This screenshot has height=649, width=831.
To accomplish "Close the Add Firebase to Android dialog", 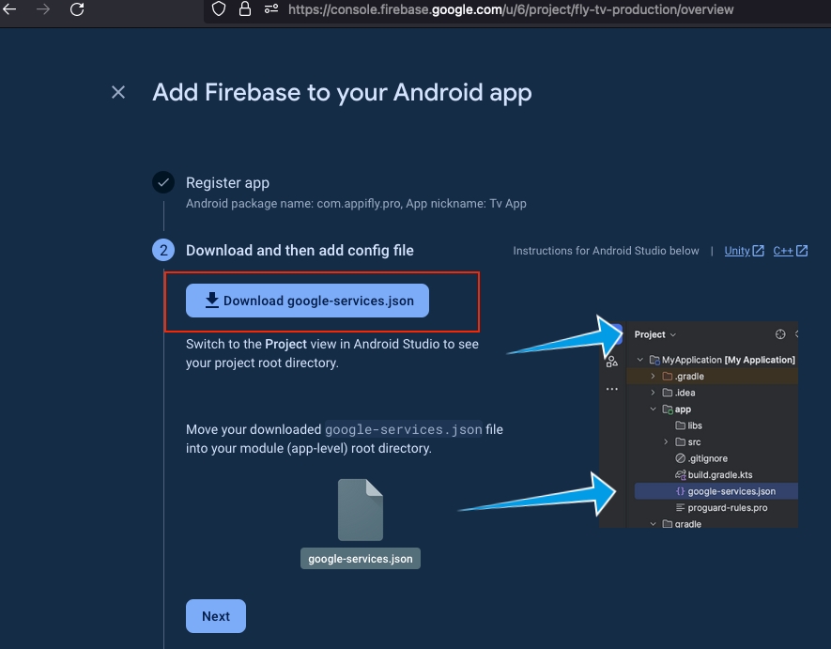I will point(118,92).
